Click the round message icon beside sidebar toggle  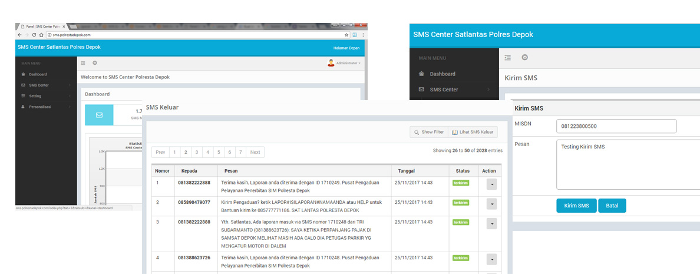tap(525, 57)
